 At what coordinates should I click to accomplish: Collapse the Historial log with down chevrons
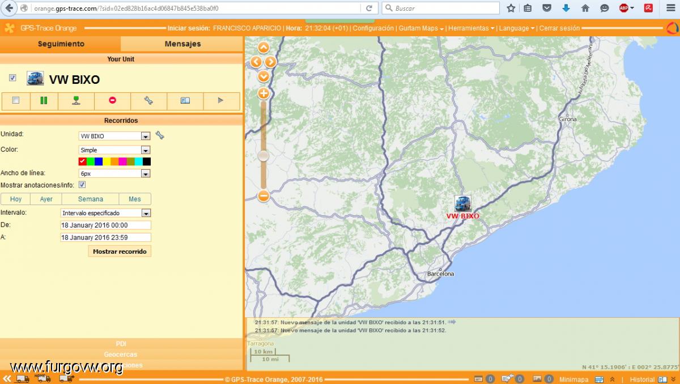click(x=674, y=379)
